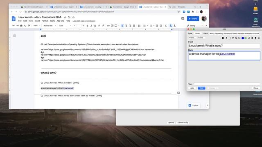This screenshot has height=147, width=262.
Task: Open the Format menu in Google Docs
Action: point(45,21)
